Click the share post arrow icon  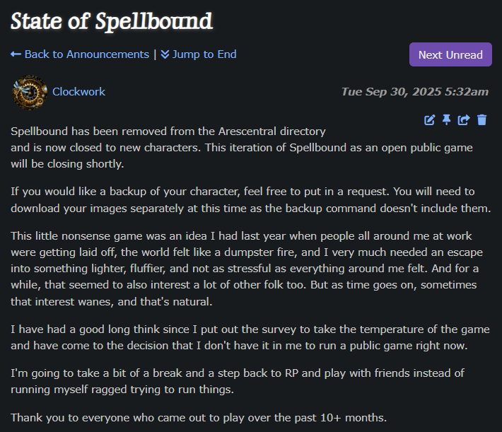tap(464, 120)
